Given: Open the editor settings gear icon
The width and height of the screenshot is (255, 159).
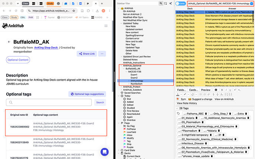Looking at the screenshot, I should coord(216,90).
